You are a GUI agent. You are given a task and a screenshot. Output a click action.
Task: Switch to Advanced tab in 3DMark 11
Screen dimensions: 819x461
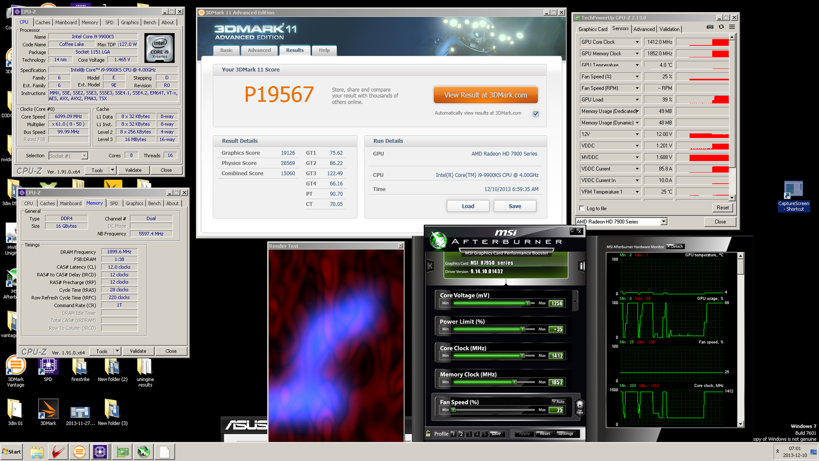click(259, 50)
